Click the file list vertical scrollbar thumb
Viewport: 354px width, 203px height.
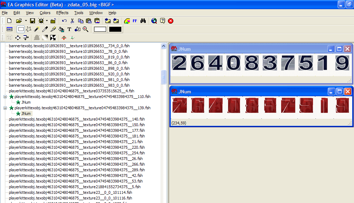click(x=163, y=77)
